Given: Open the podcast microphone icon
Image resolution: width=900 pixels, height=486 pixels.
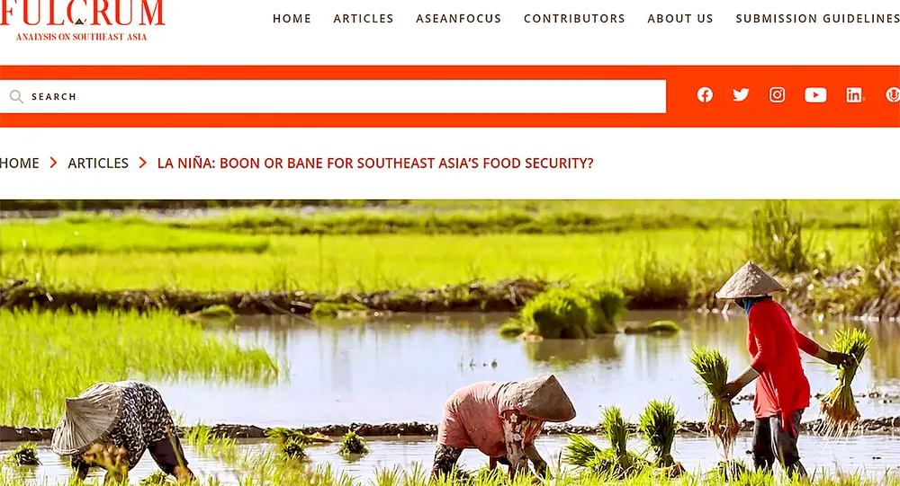Looking at the screenshot, I should [x=893, y=95].
